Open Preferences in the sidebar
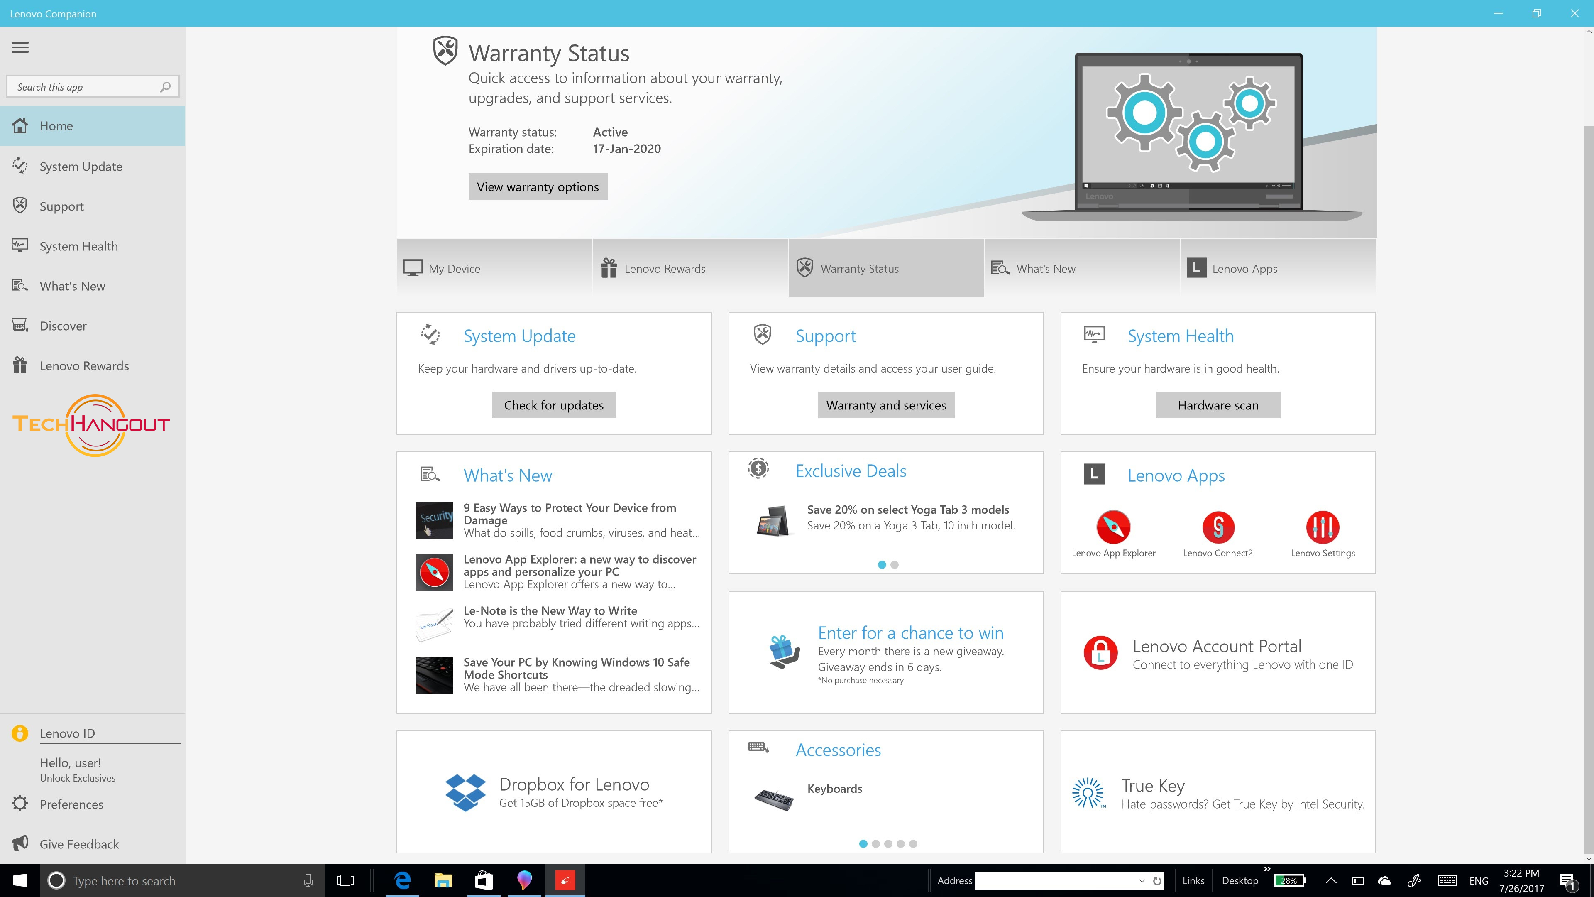The width and height of the screenshot is (1594, 897). [93, 804]
